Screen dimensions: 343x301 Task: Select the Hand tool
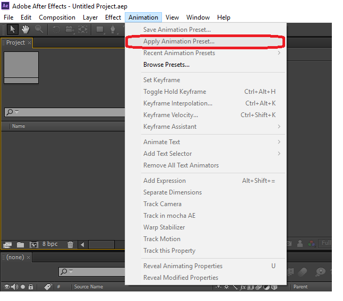tap(25, 29)
